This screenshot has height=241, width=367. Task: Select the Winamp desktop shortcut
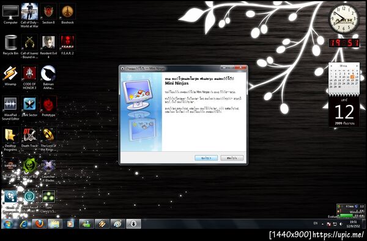(10, 76)
